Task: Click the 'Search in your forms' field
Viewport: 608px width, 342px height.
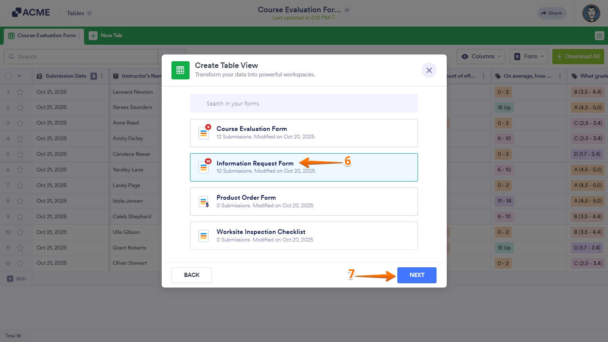Action: 304,103
